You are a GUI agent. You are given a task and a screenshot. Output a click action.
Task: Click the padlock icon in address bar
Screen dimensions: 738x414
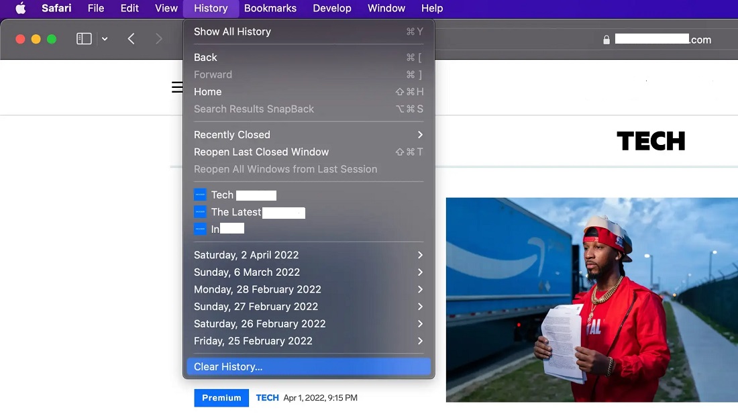(607, 40)
